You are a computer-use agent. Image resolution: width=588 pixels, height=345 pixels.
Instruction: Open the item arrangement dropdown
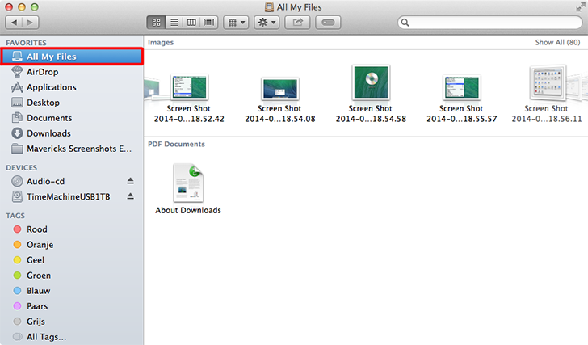236,23
